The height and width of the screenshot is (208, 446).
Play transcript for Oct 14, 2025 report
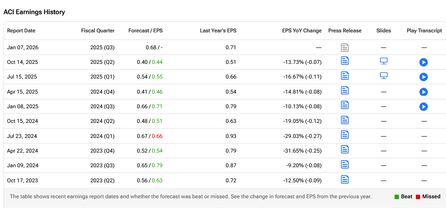click(423, 62)
